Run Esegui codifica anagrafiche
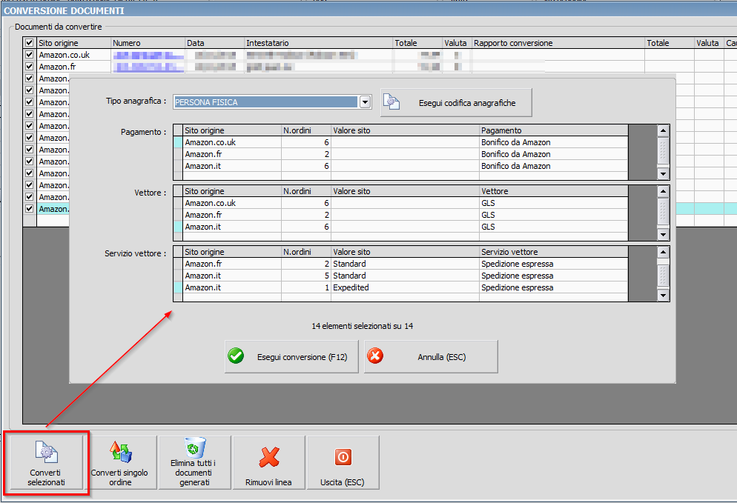Viewport: 737px width, 503px height. pyautogui.click(x=456, y=103)
